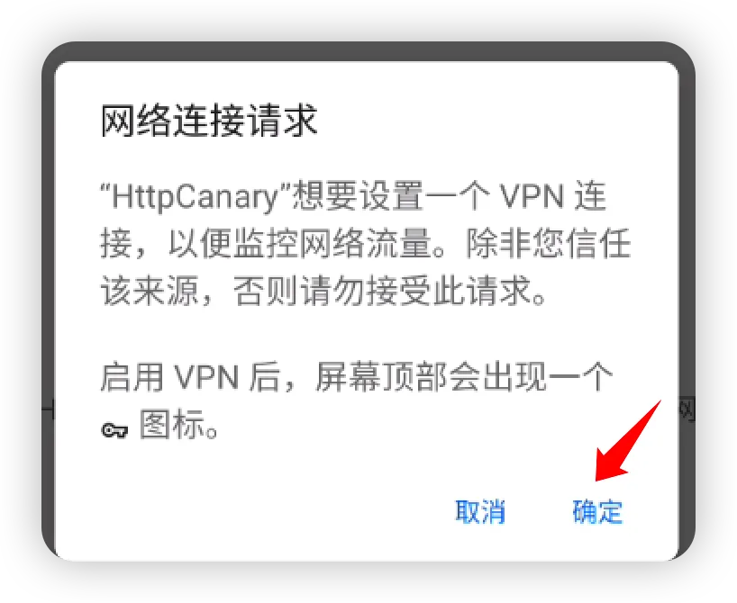Viewport: 737px width, 603px height.
Task: Click the blank area between the two paragraphs
Action: [x=367, y=335]
